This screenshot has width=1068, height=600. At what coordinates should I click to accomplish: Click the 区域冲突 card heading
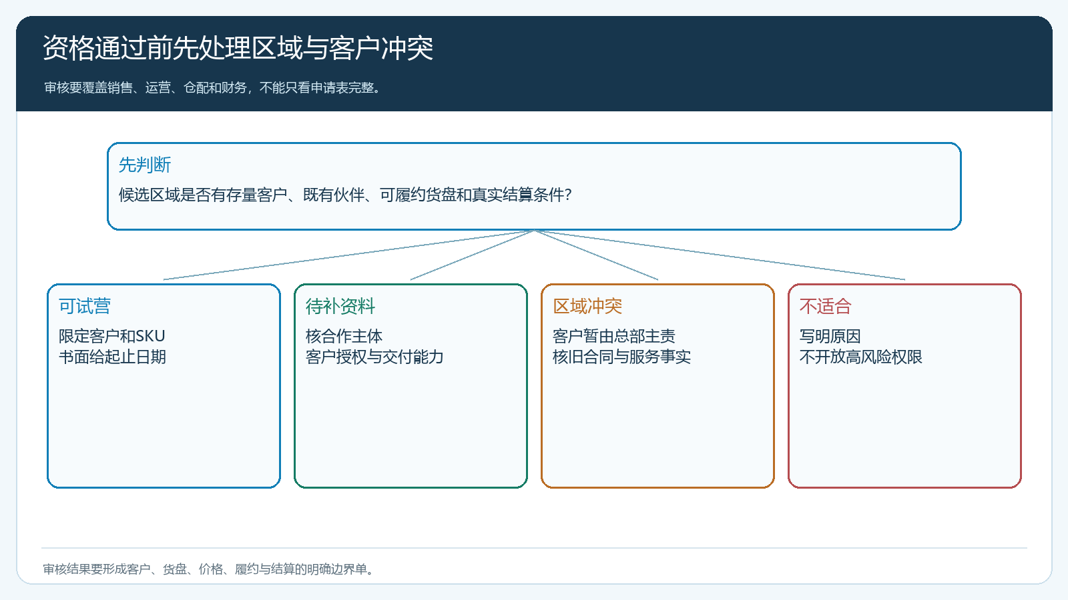coord(587,306)
